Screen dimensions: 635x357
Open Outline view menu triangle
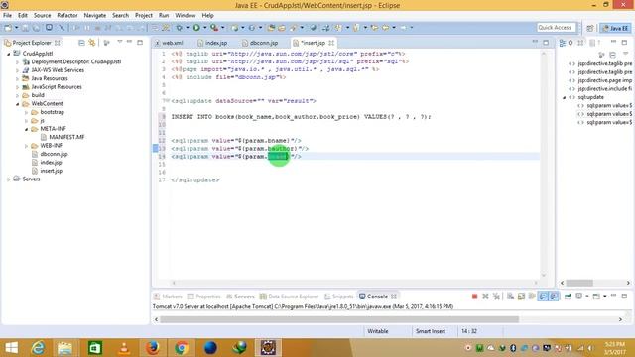click(626, 54)
